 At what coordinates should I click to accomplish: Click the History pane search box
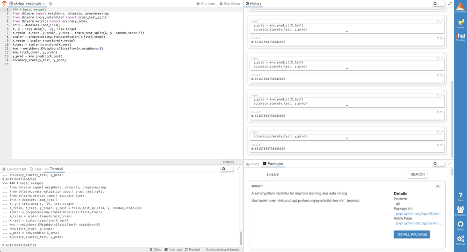click(438, 4)
